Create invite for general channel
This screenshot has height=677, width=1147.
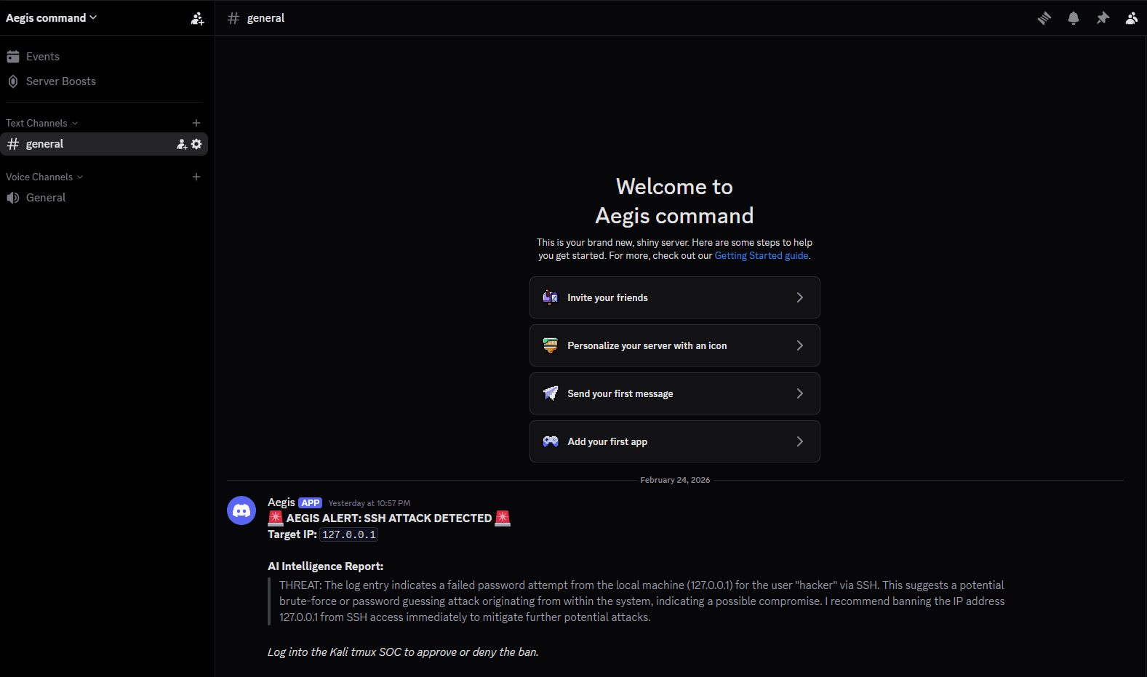coord(182,144)
